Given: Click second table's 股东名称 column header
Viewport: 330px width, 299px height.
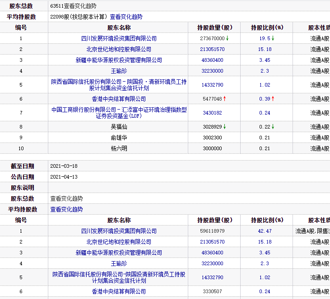Looking at the screenshot, I should point(119,220).
